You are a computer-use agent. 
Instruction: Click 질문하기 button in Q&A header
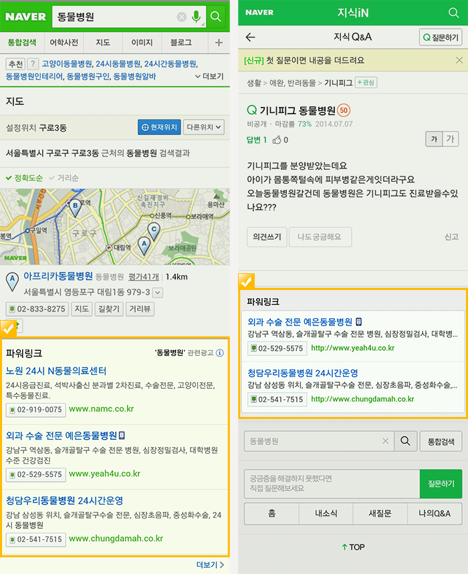click(x=441, y=37)
